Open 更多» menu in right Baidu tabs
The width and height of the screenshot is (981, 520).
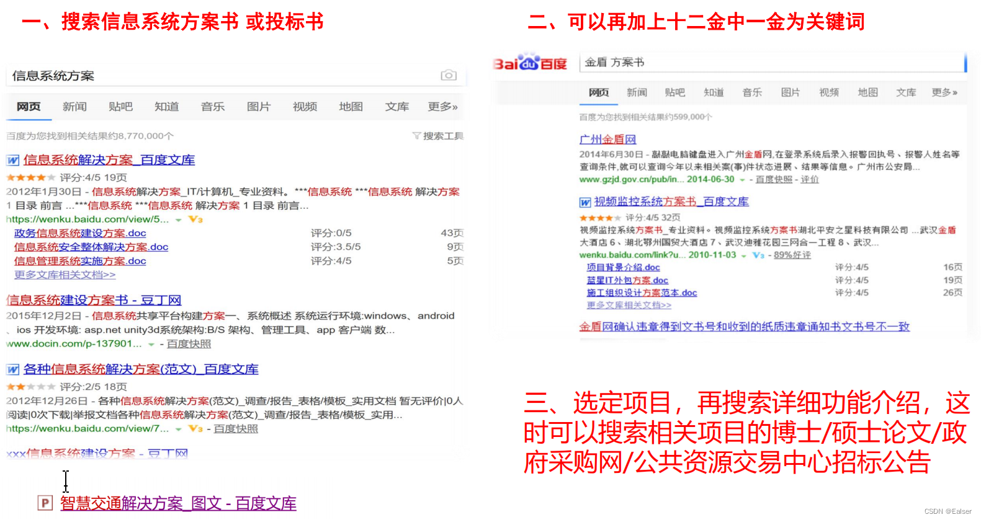pyautogui.click(x=944, y=92)
